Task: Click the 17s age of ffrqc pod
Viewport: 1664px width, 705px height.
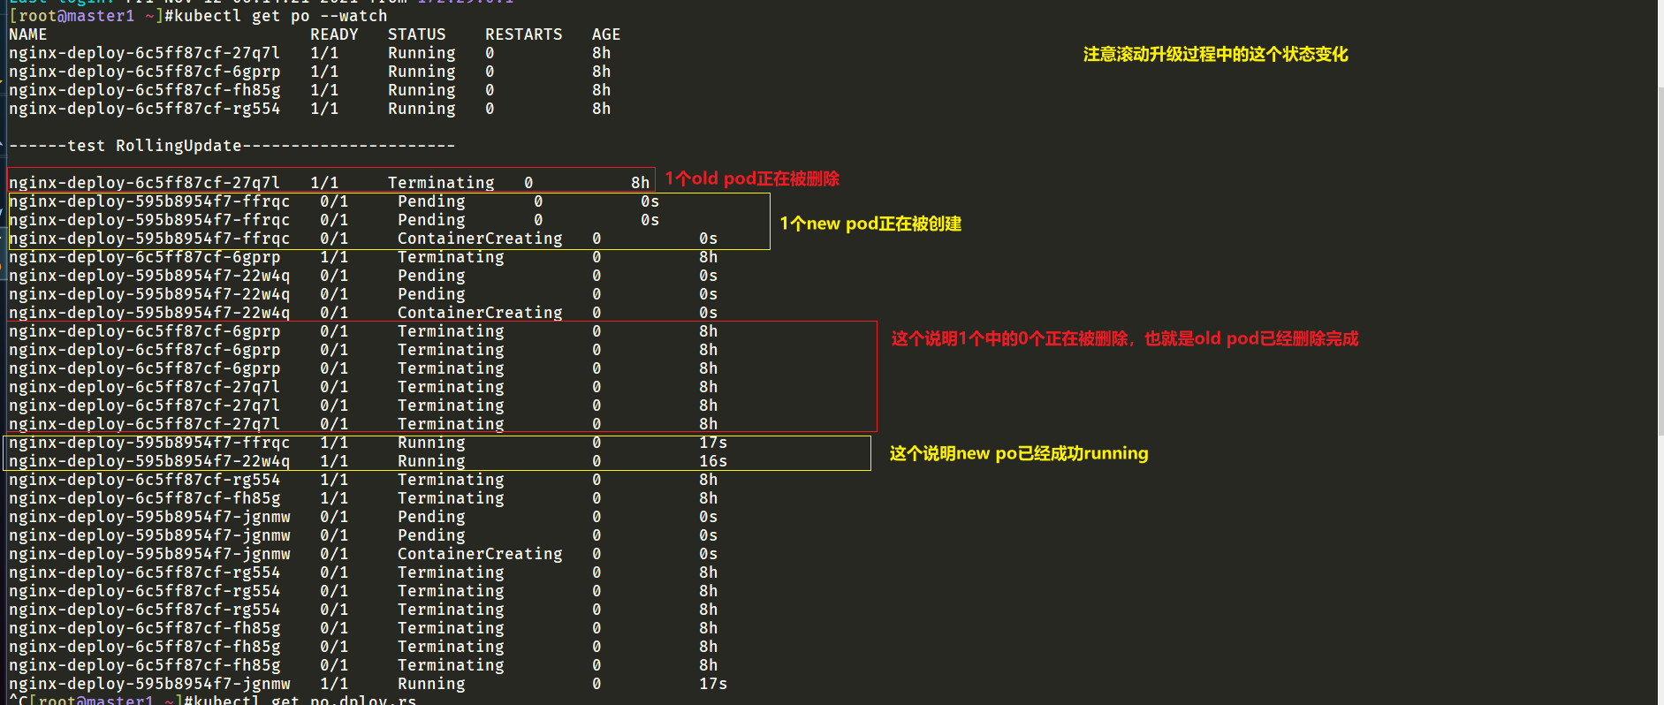Action: click(713, 443)
